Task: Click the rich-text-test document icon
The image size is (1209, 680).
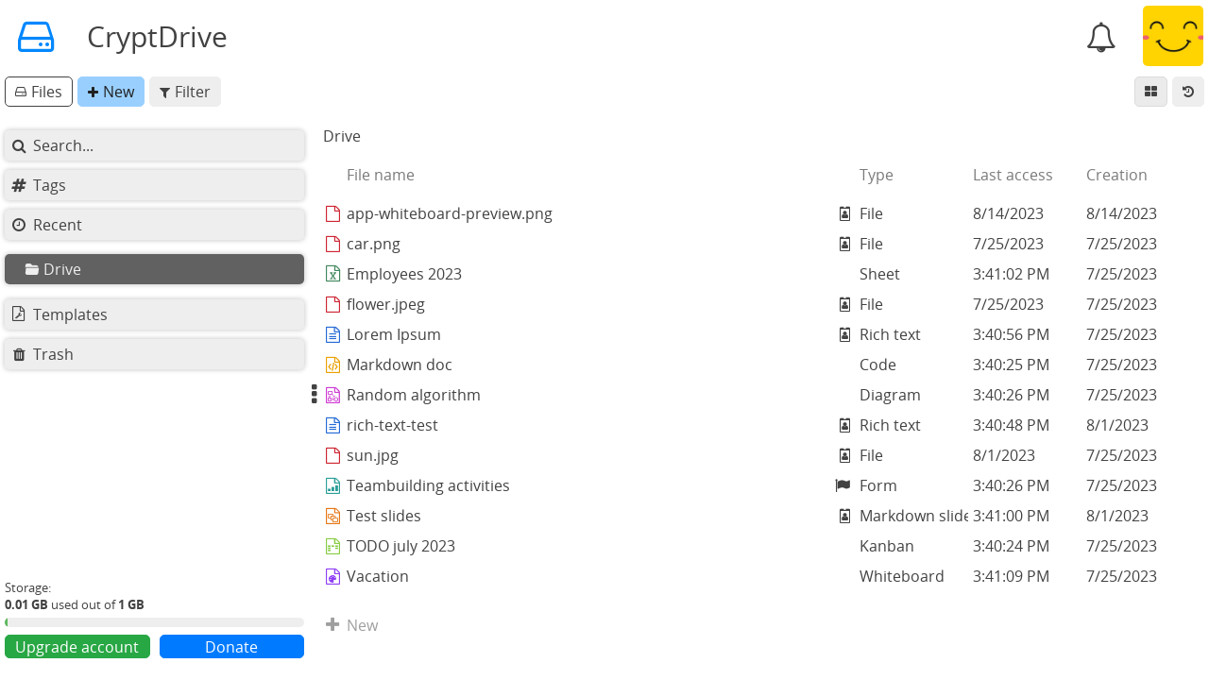Action: click(332, 425)
